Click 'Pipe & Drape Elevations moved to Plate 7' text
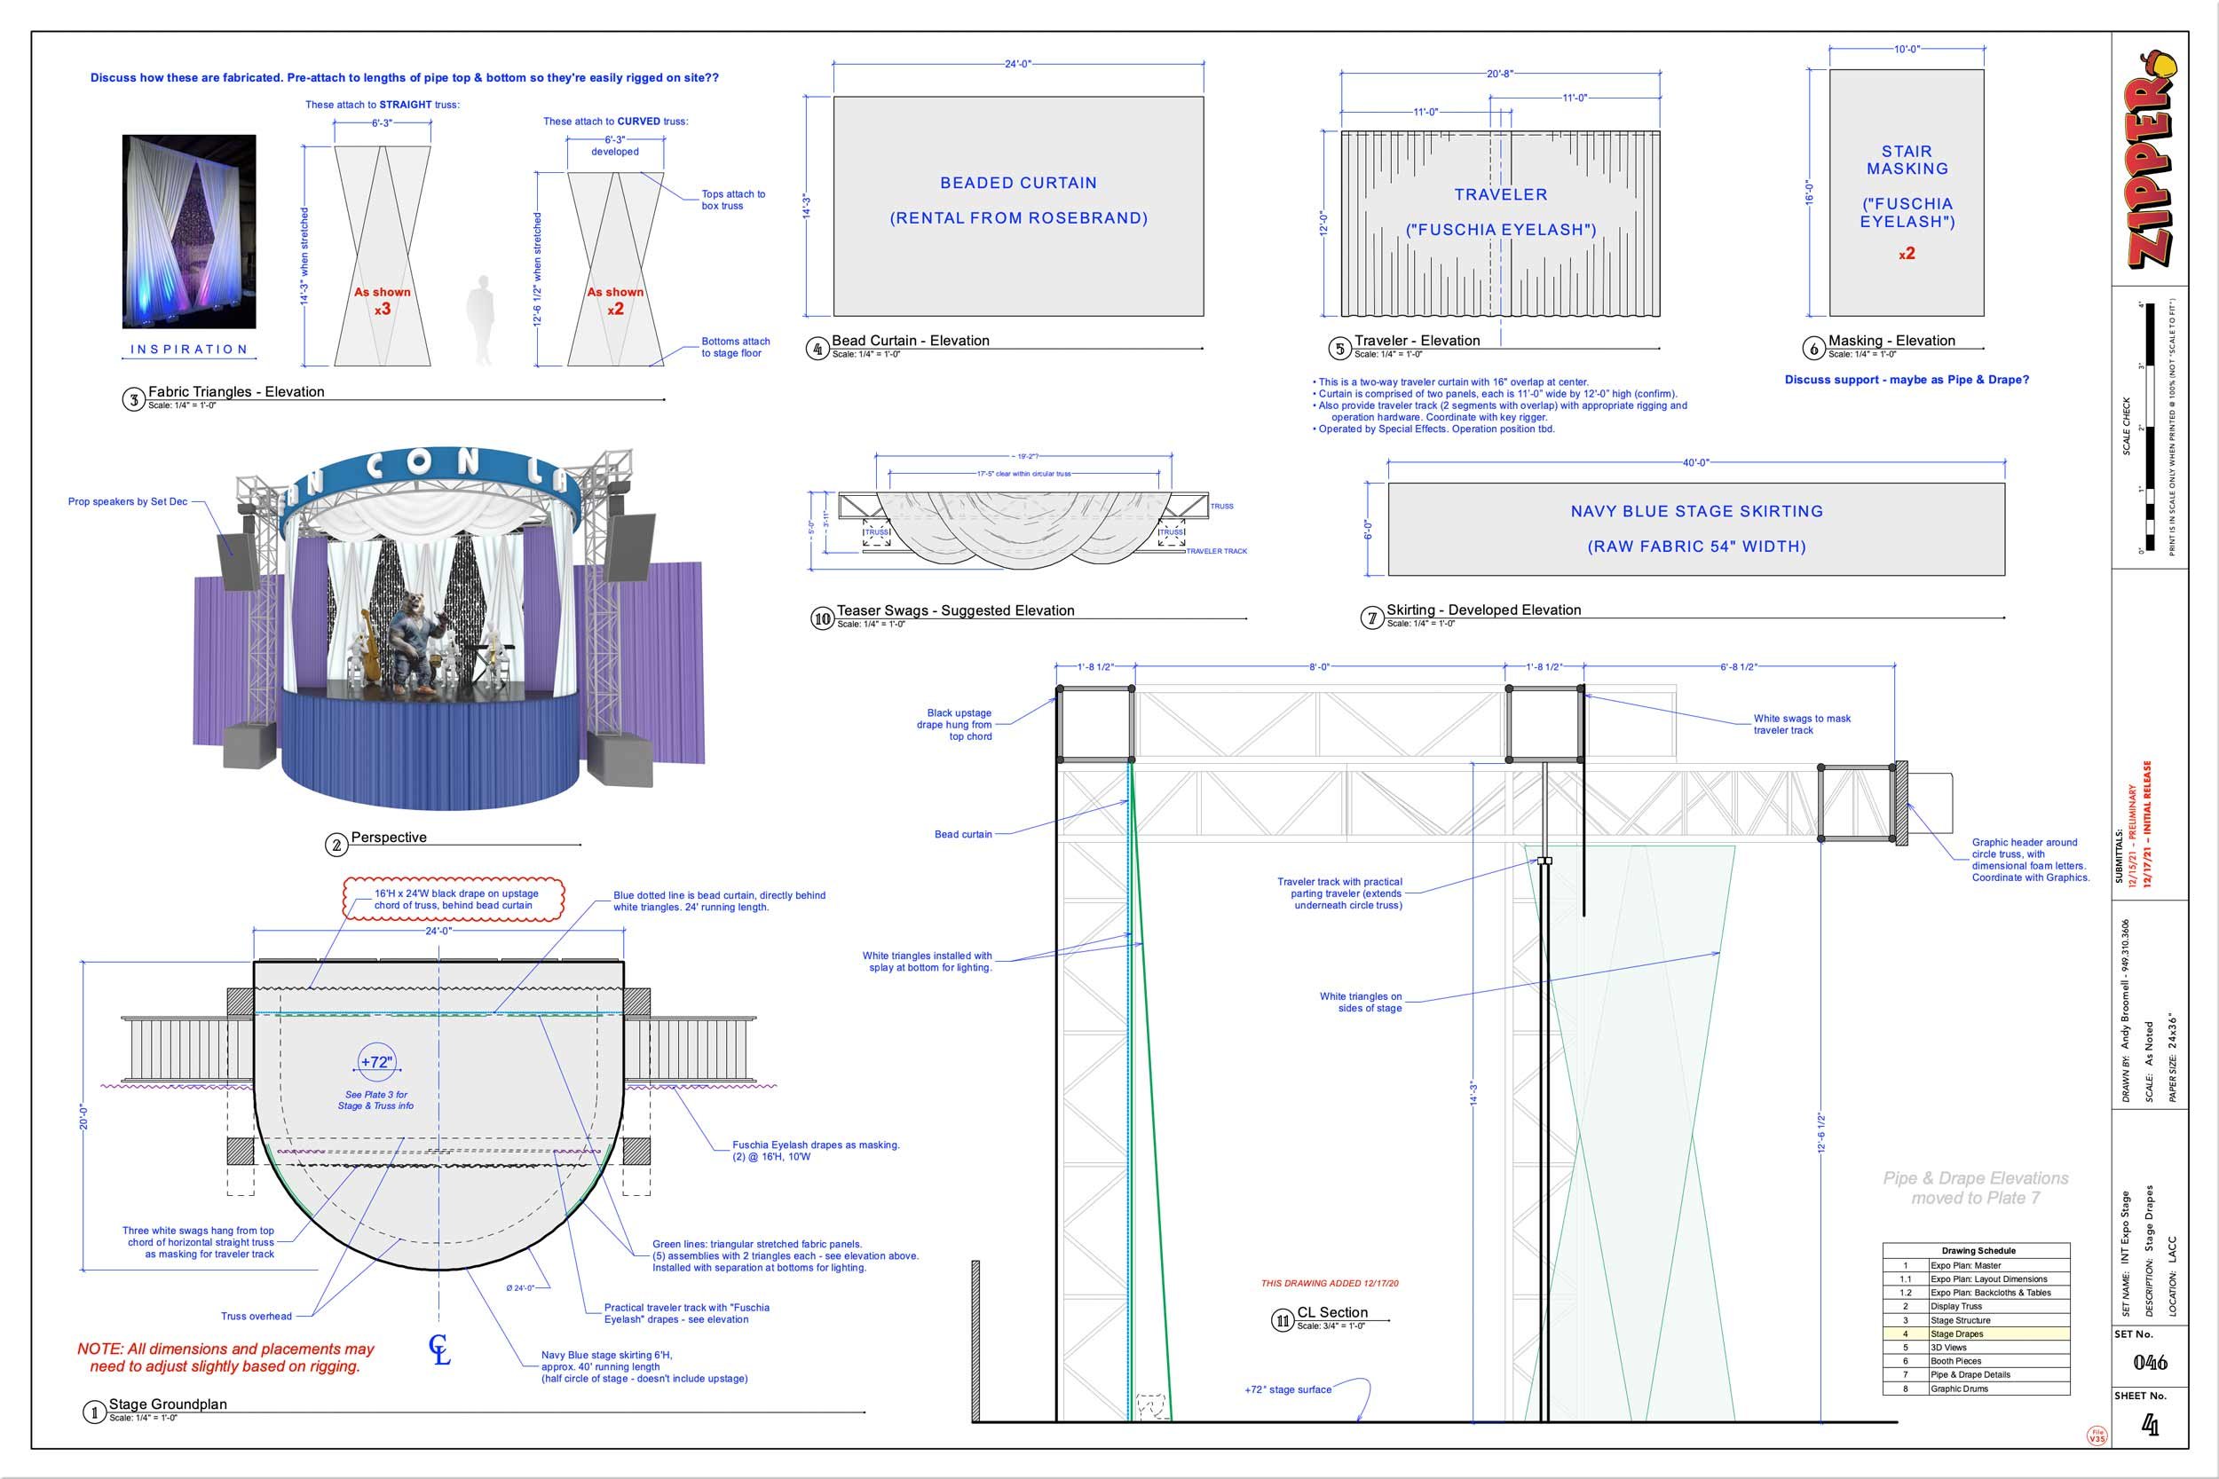The width and height of the screenshot is (2219, 1479). click(1976, 1187)
